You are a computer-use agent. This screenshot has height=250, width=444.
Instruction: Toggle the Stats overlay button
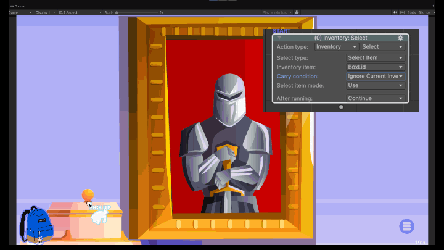click(411, 12)
